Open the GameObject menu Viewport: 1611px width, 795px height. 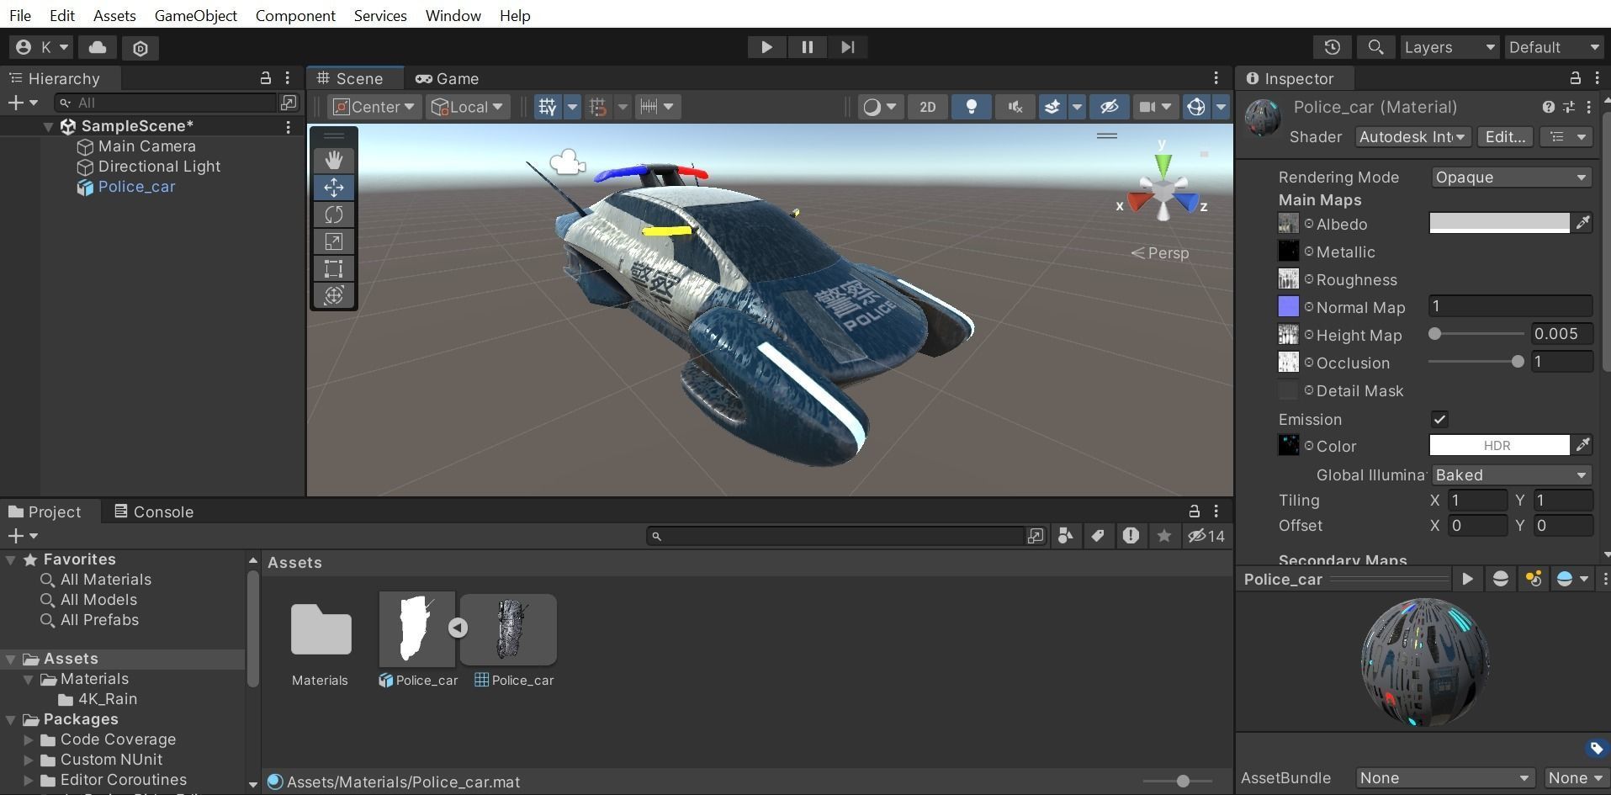pyautogui.click(x=195, y=15)
